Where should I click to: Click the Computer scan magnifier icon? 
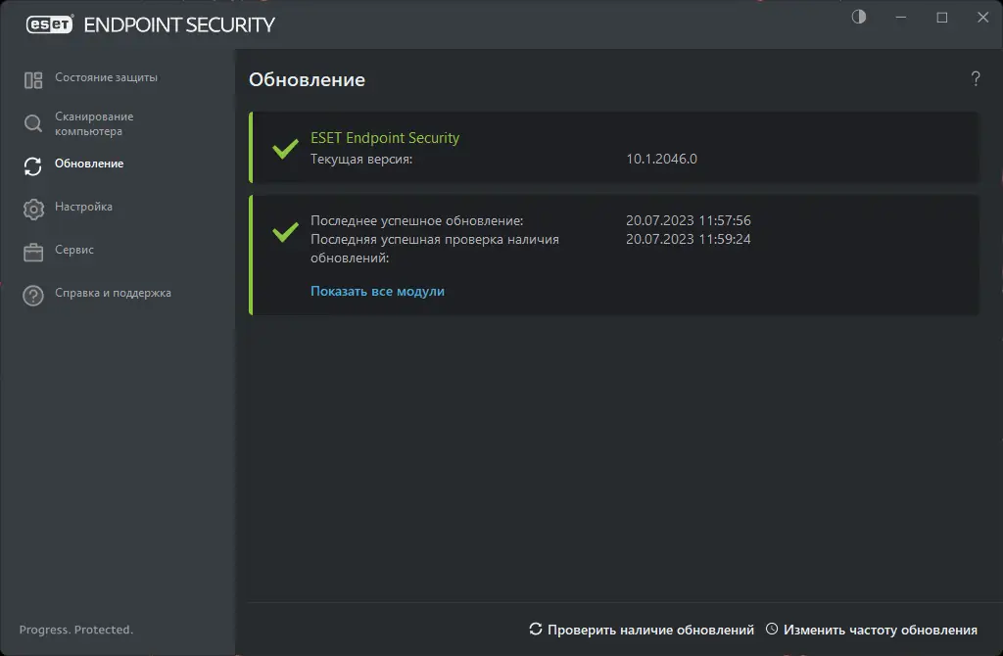tap(33, 123)
